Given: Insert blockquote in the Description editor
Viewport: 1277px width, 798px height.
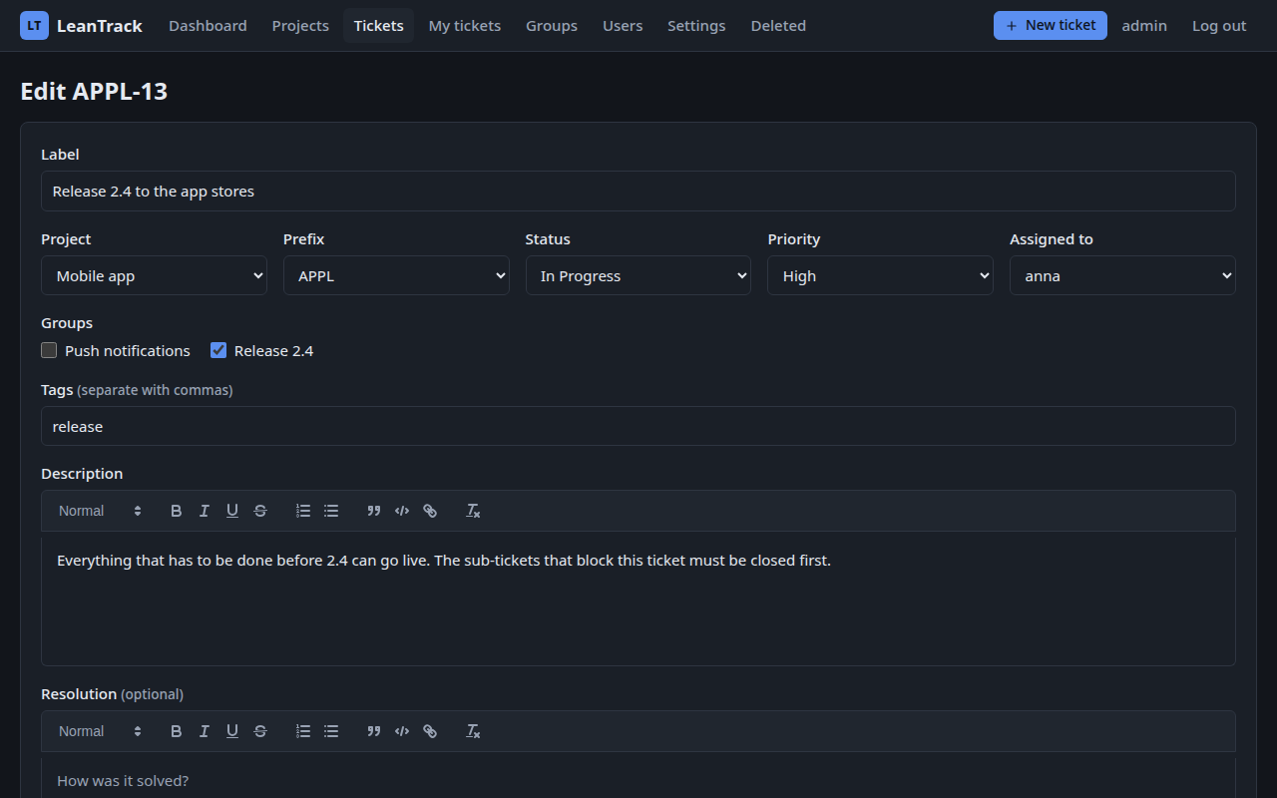Looking at the screenshot, I should 374,511.
